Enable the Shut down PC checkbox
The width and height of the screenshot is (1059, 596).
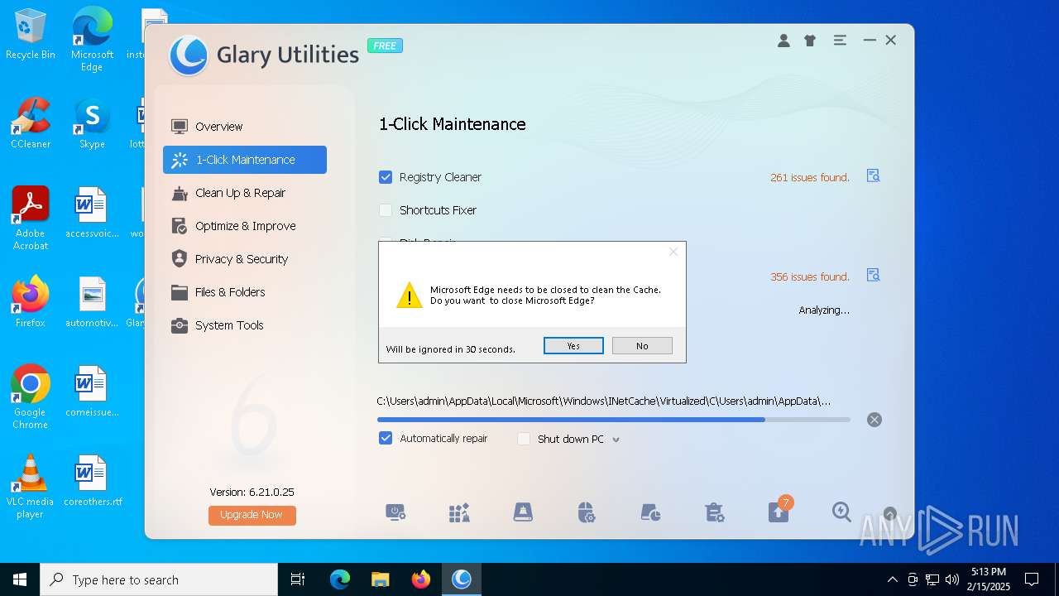click(524, 439)
